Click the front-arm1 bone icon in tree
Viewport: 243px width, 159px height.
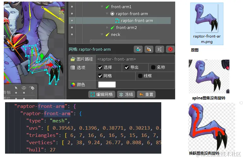click(107, 7)
